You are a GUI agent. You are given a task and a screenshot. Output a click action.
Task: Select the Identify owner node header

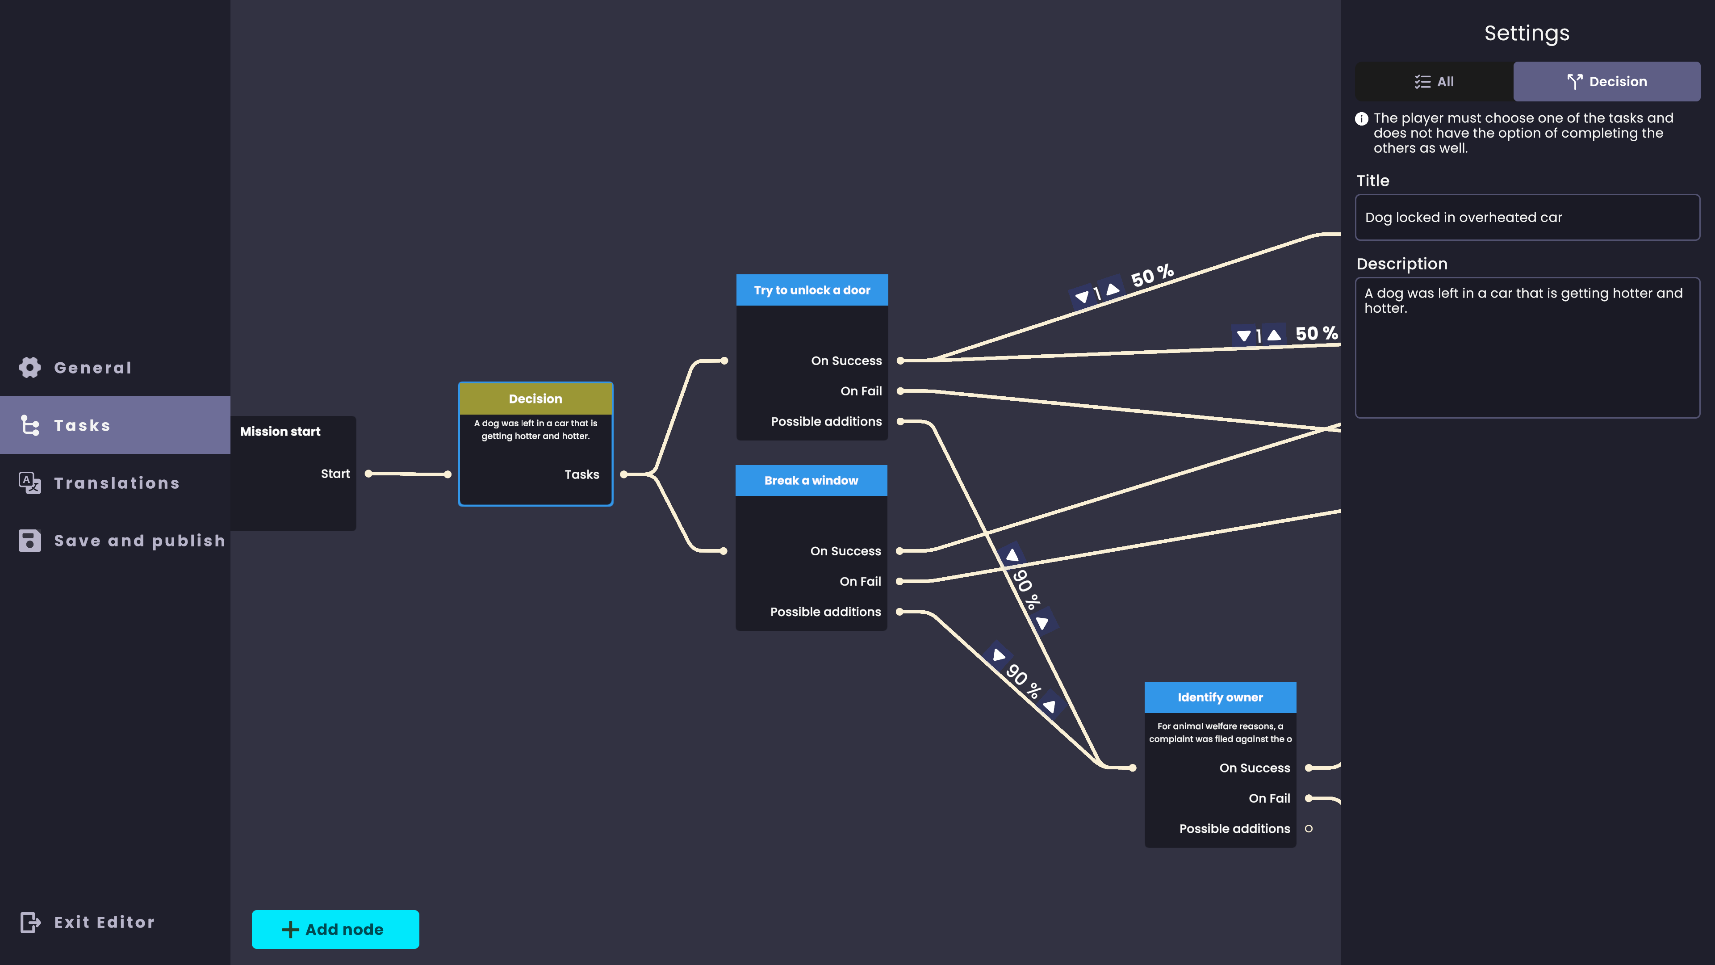tap(1220, 696)
